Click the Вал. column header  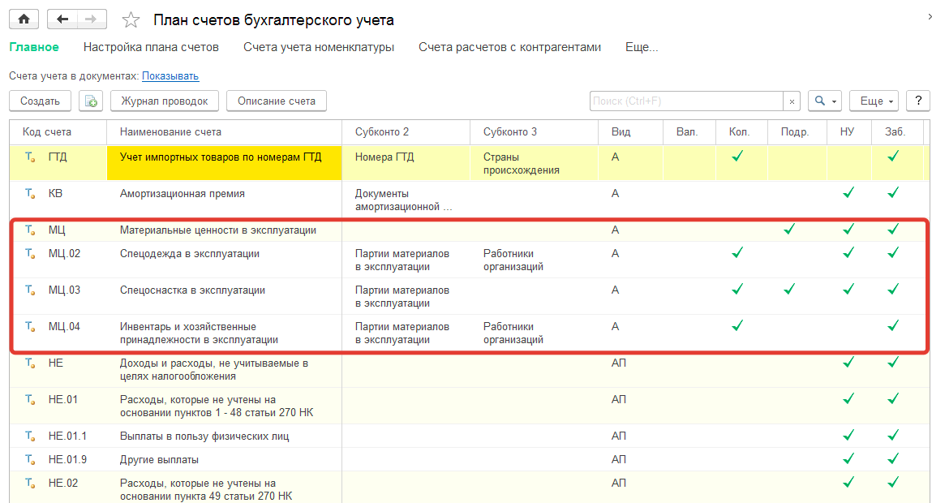689,132
